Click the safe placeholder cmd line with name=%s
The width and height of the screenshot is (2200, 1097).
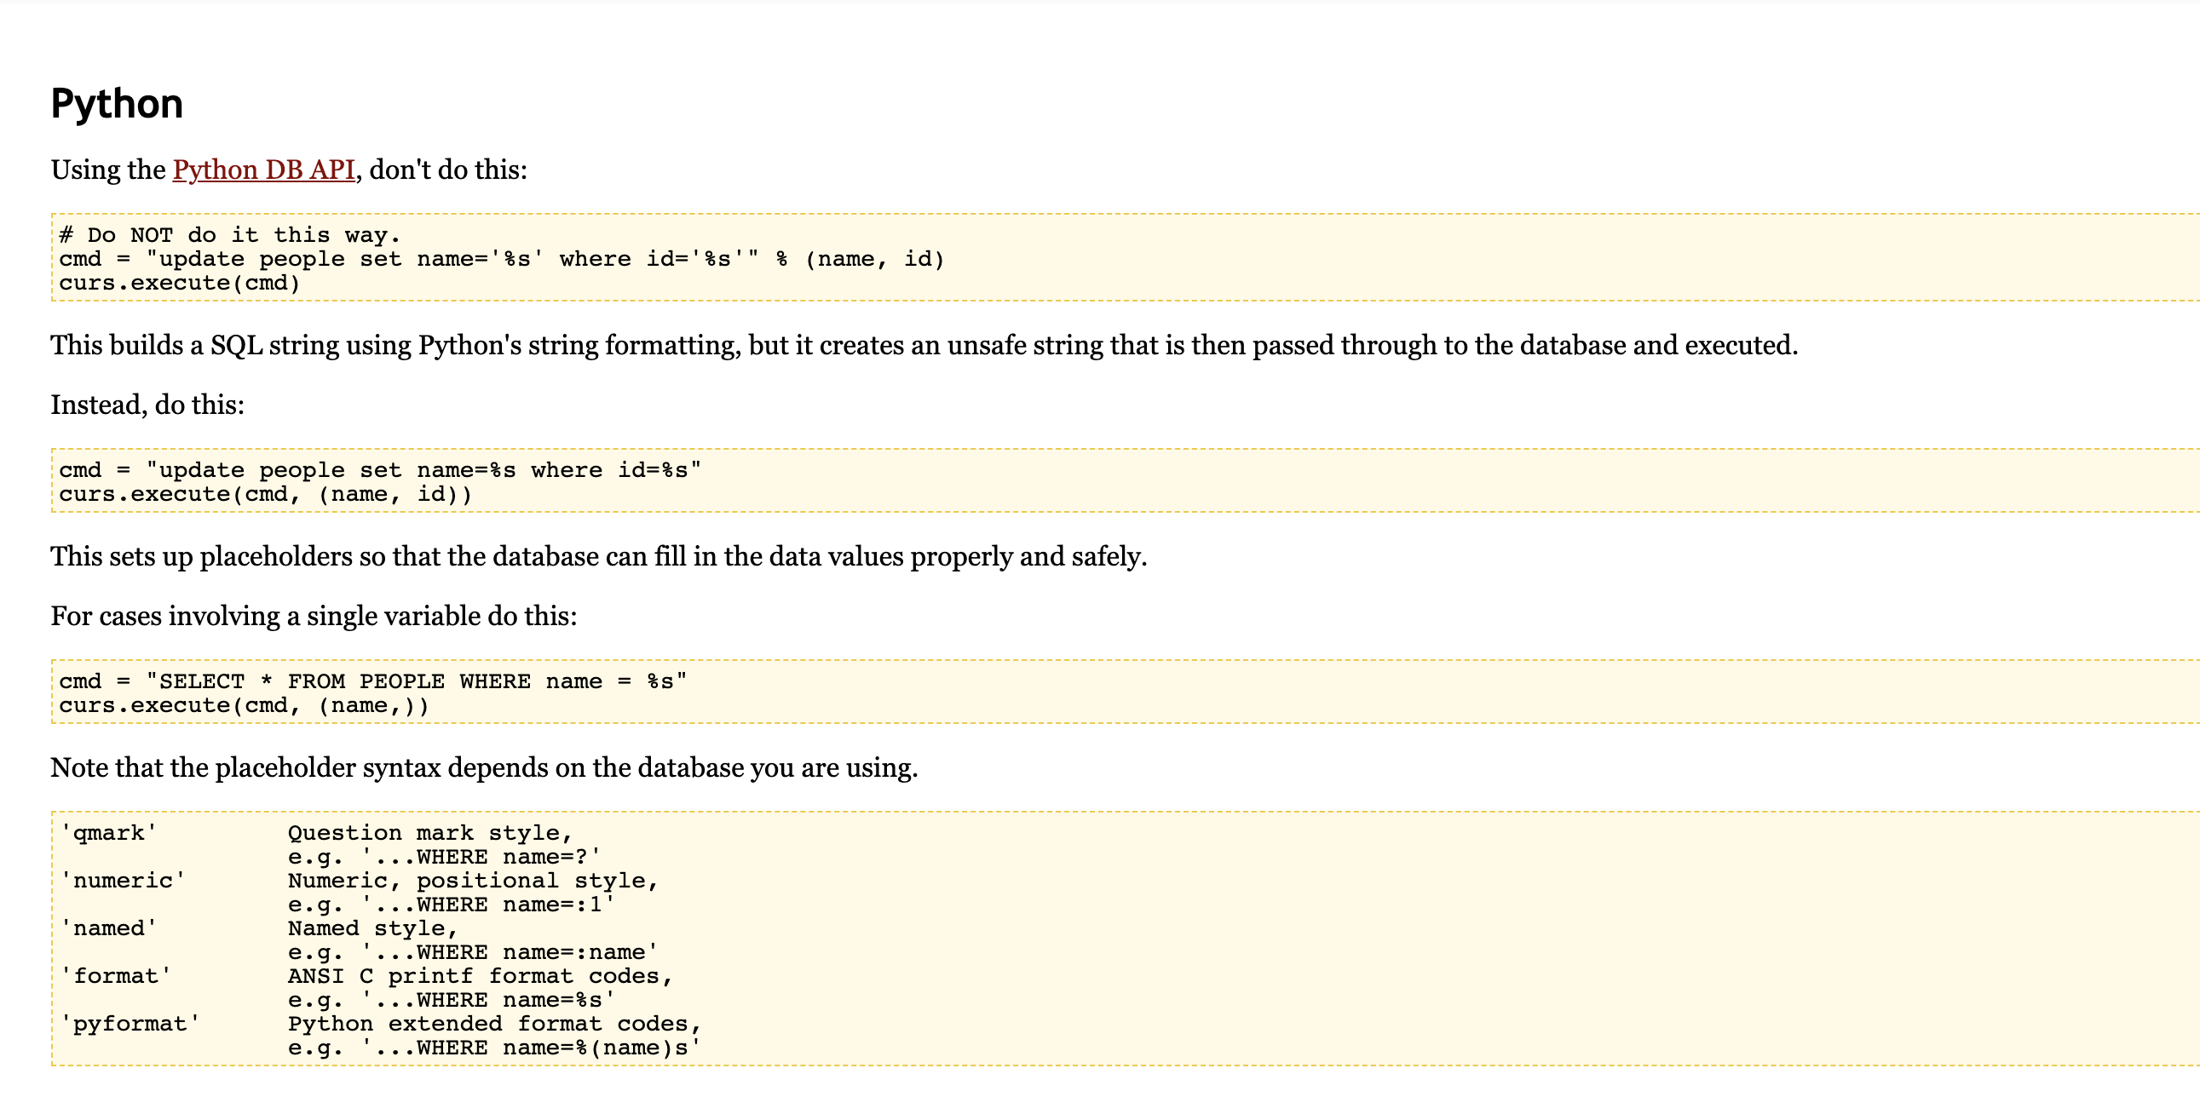(379, 469)
